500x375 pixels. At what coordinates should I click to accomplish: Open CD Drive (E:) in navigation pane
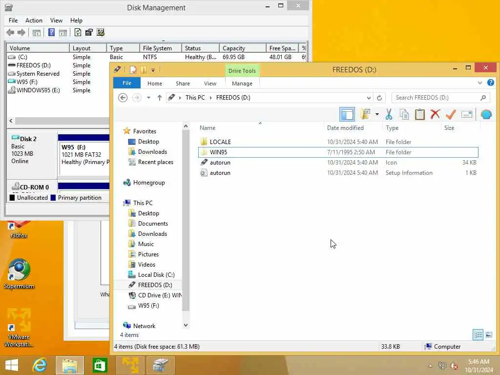pos(155,295)
